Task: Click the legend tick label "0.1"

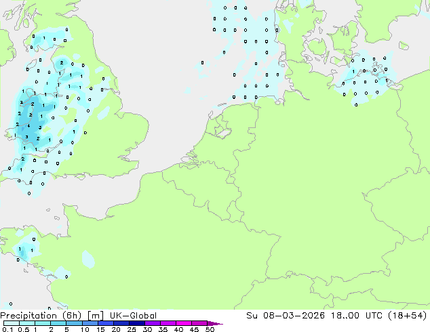Action: pos(7,329)
